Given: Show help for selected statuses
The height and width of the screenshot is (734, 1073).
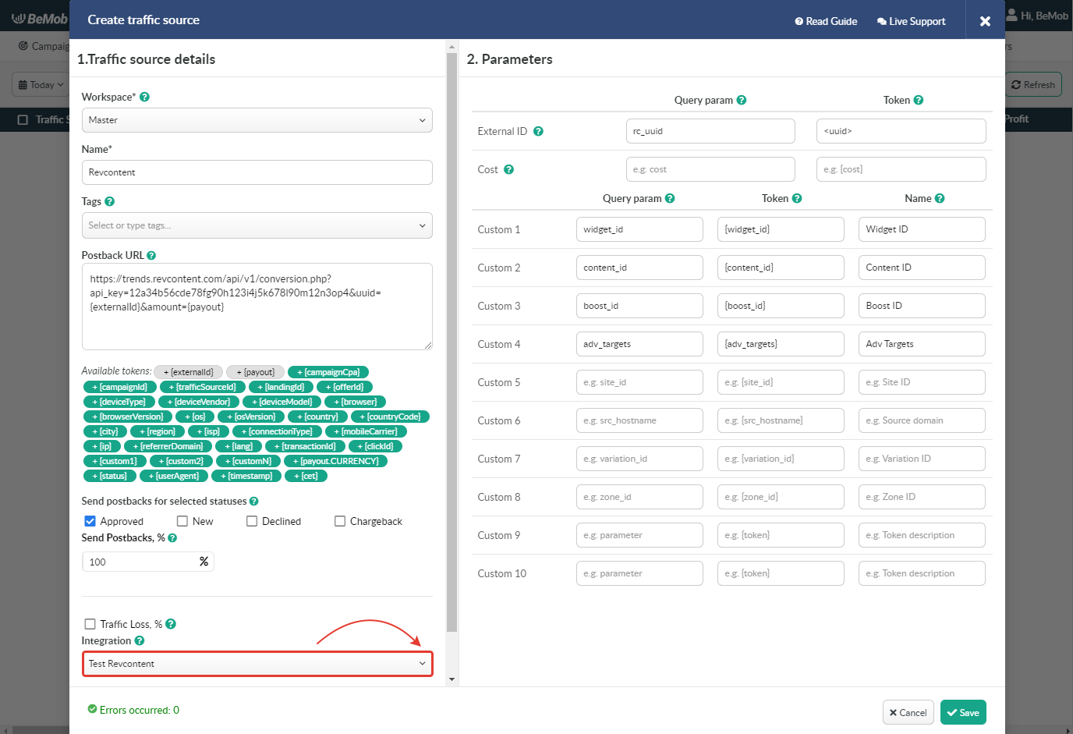Looking at the screenshot, I should coord(253,502).
